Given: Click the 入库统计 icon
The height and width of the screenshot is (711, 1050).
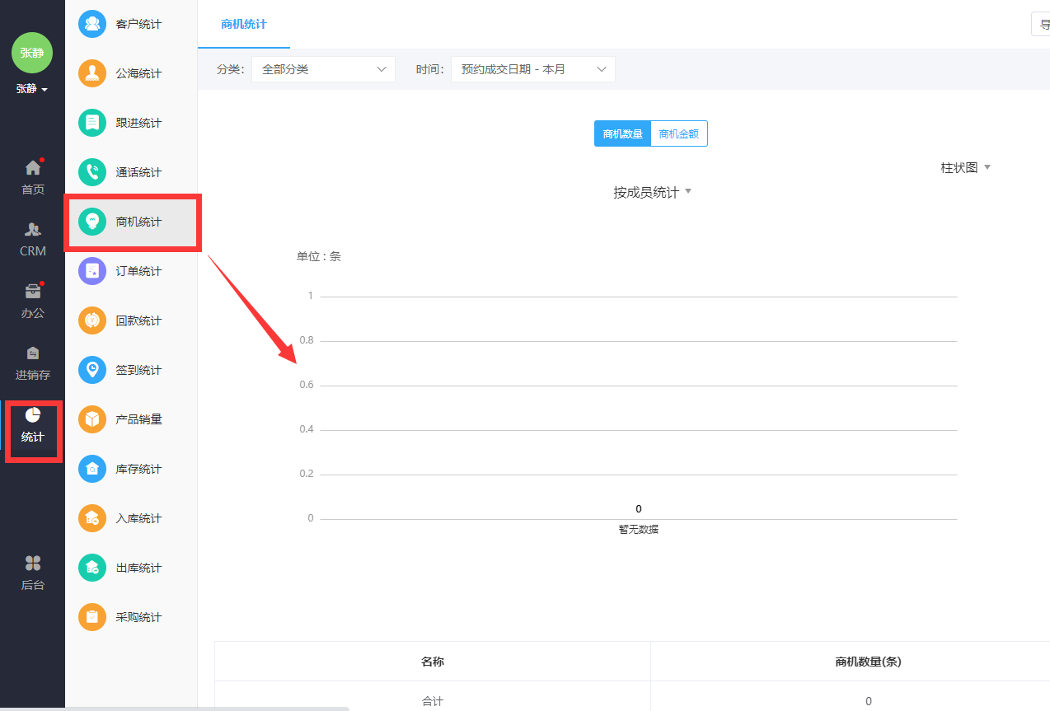Looking at the screenshot, I should click(x=92, y=518).
